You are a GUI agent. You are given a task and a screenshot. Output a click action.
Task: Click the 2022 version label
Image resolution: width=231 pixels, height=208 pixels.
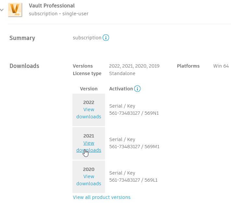(x=89, y=102)
